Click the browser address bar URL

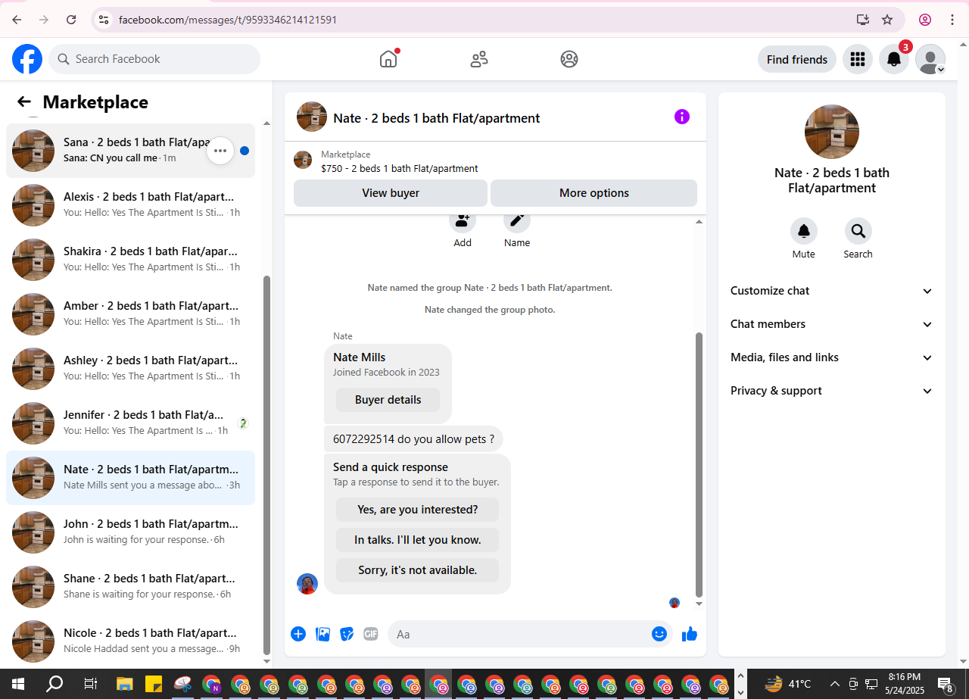click(228, 20)
